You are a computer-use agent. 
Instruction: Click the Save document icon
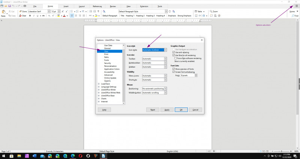coord(10,6)
